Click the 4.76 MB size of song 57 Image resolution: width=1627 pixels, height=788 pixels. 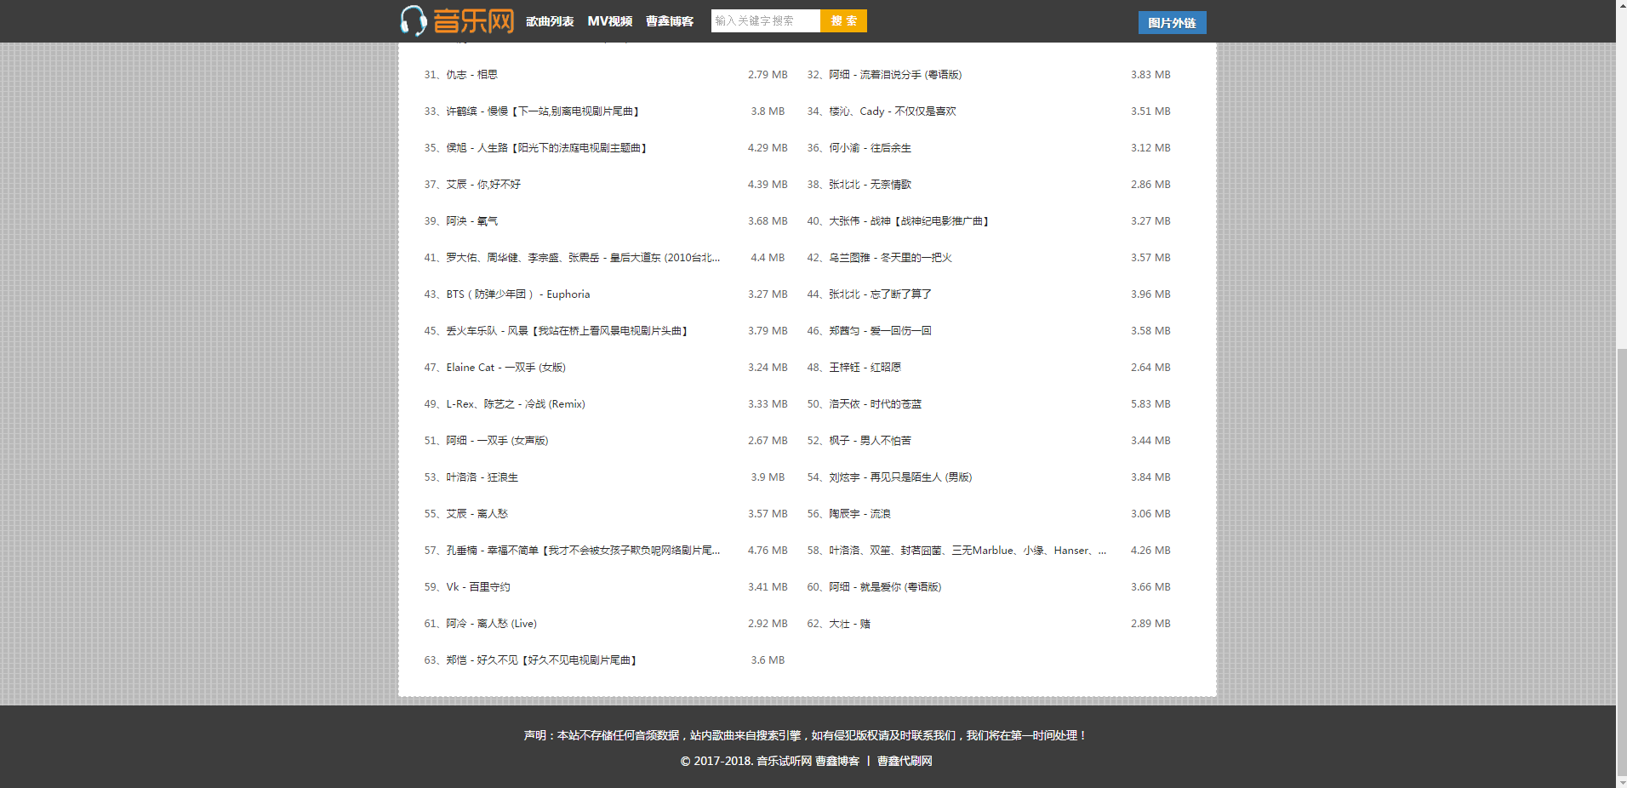768,551
